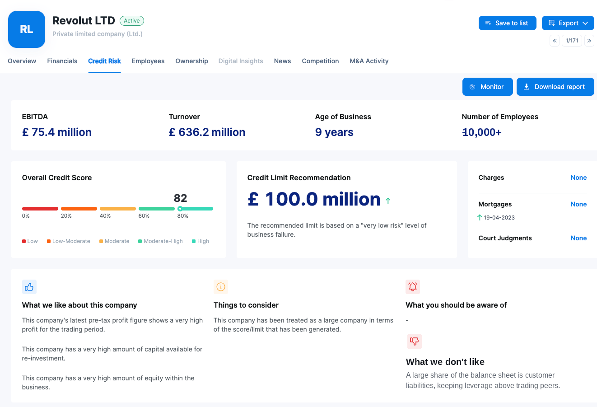Click the None link for Court Judgments
The image size is (597, 407).
click(578, 238)
